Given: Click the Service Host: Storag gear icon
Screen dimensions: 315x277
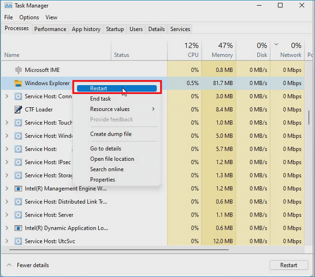Looking at the screenshot, I should pos(18,176).
